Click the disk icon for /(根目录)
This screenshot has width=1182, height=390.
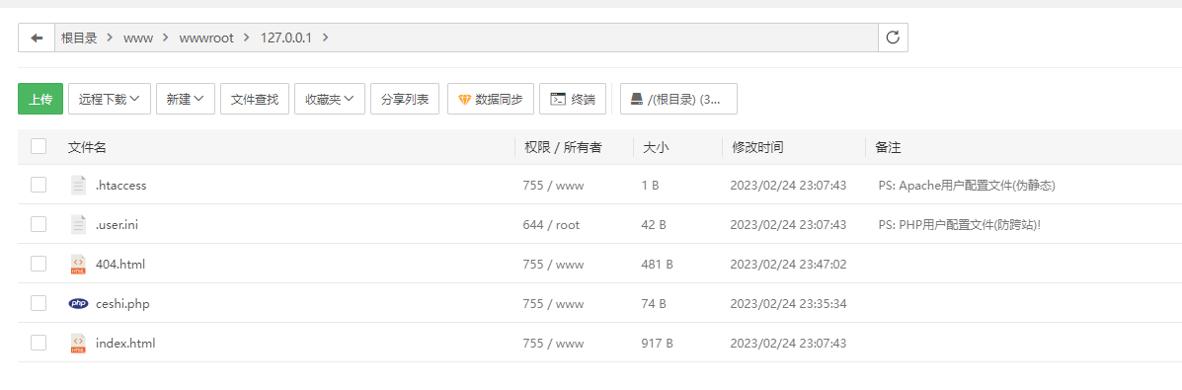click(x=637, y=99)
